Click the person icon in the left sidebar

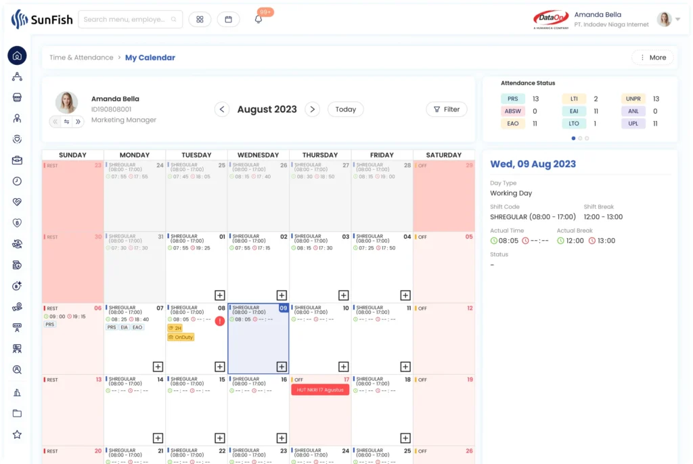coord(16,116)
